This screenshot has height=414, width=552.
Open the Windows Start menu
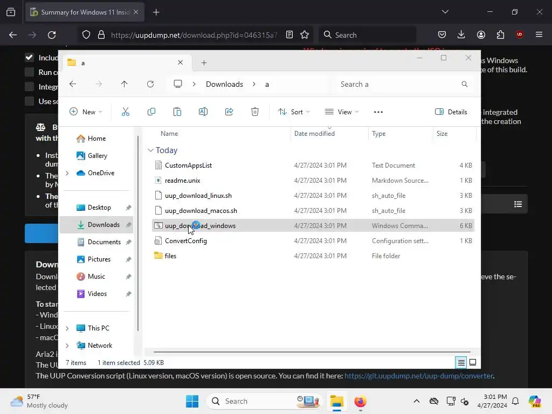click(192, 401)
